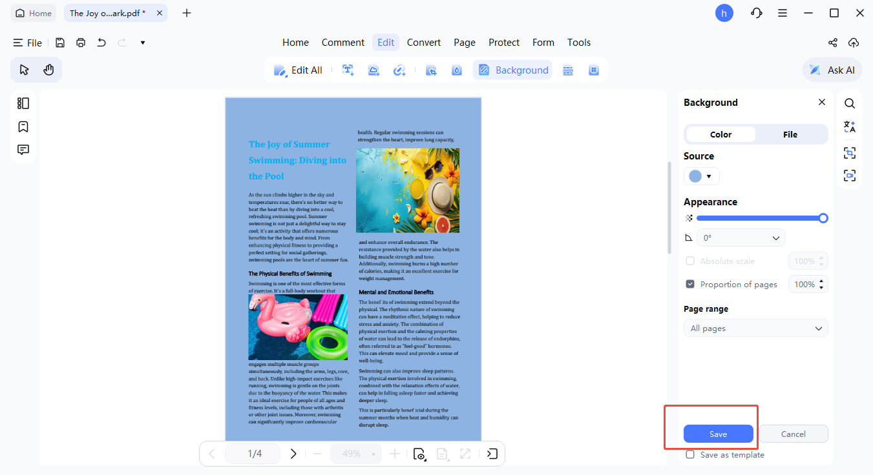Open the rotation angle dropdown
Screen dimensions: 873x475
click(x=741, y=237)
